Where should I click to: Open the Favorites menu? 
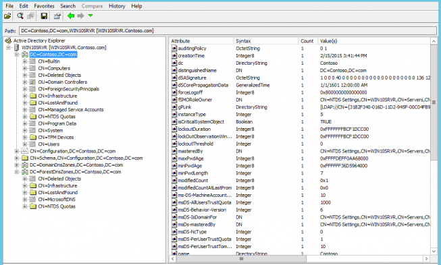[44, 6]
